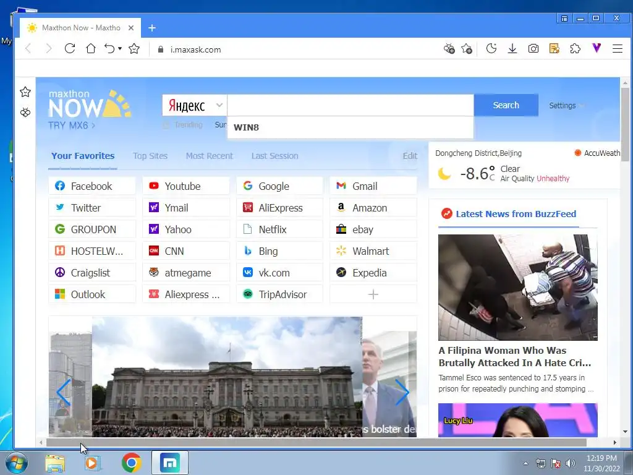Viewport: 633px width, 475px height.
Task: Click the lock icon in address bar
Action: (x=161, y=49)
